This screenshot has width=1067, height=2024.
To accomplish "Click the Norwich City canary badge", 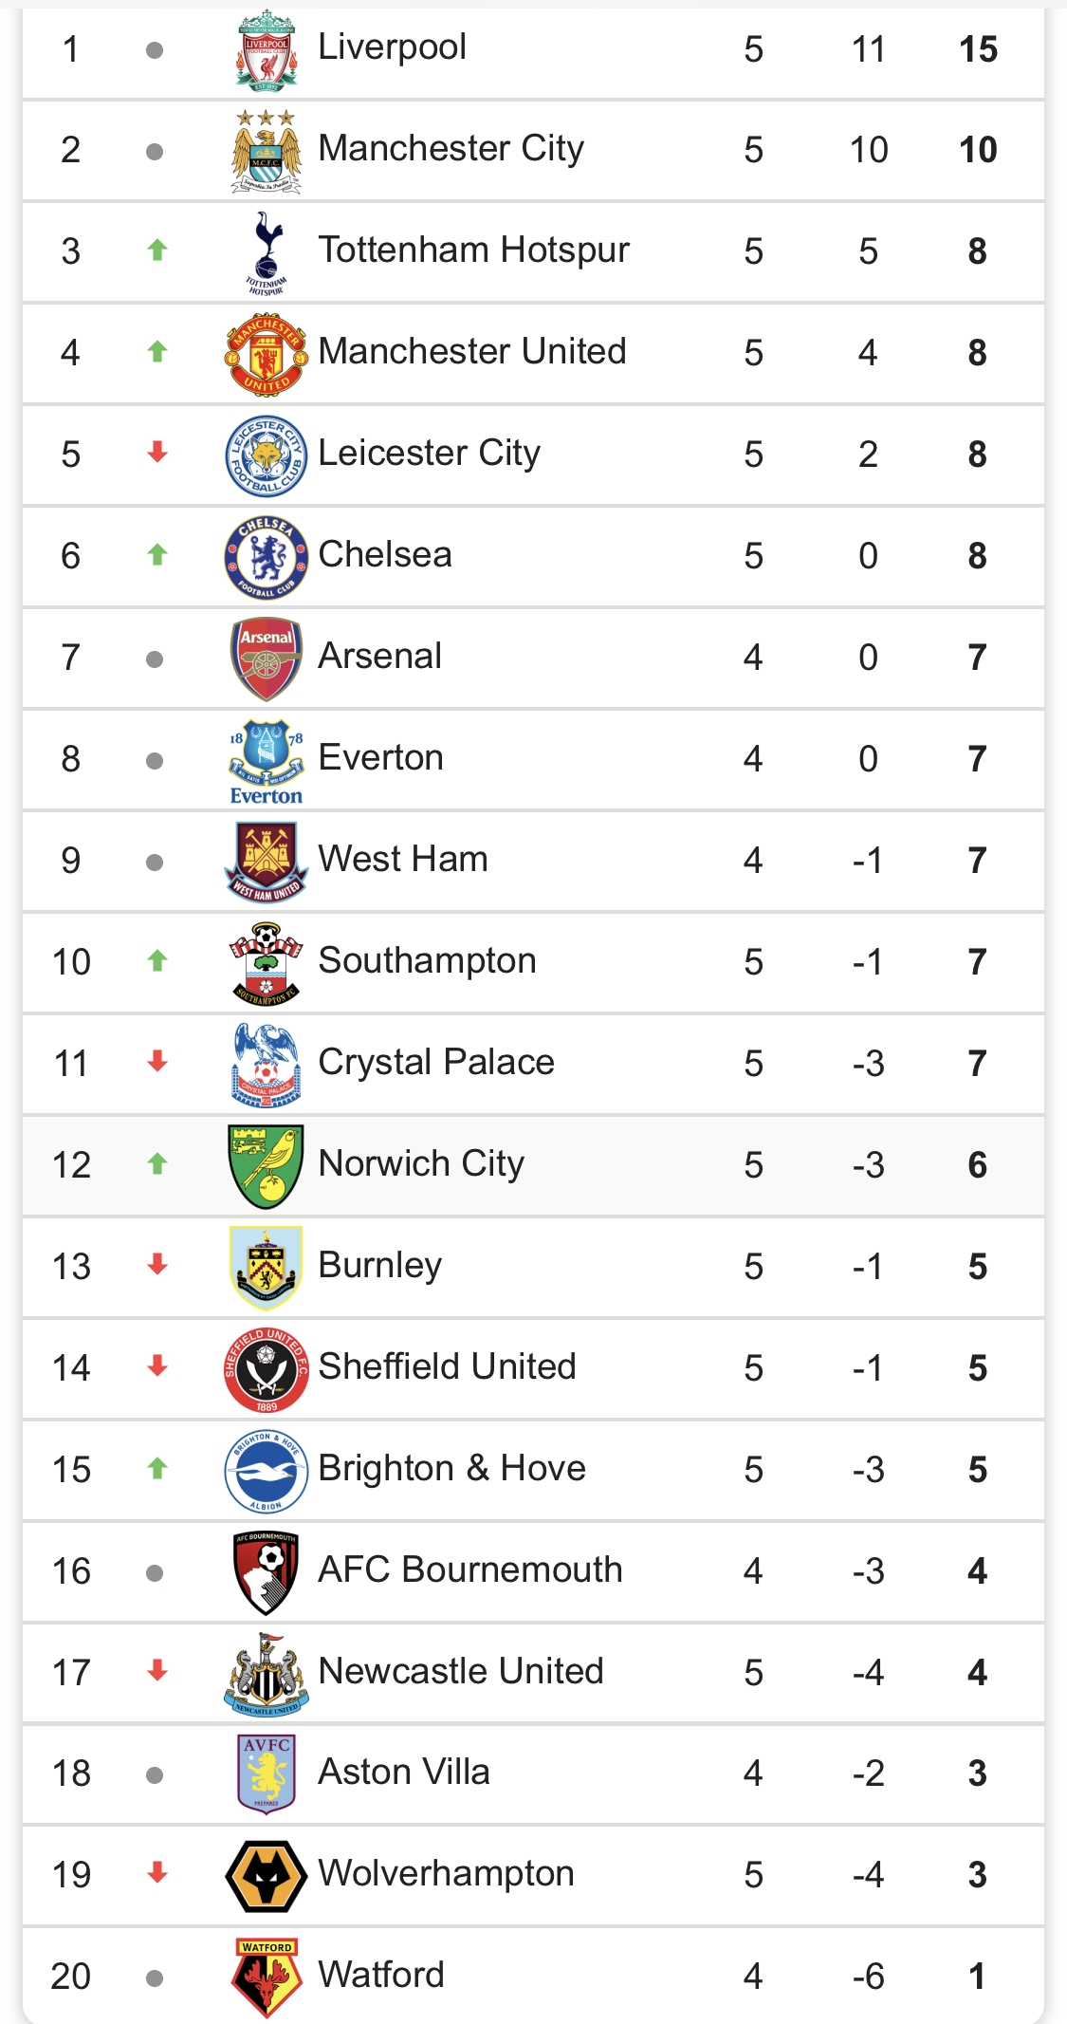I will tap(267, 1167).
